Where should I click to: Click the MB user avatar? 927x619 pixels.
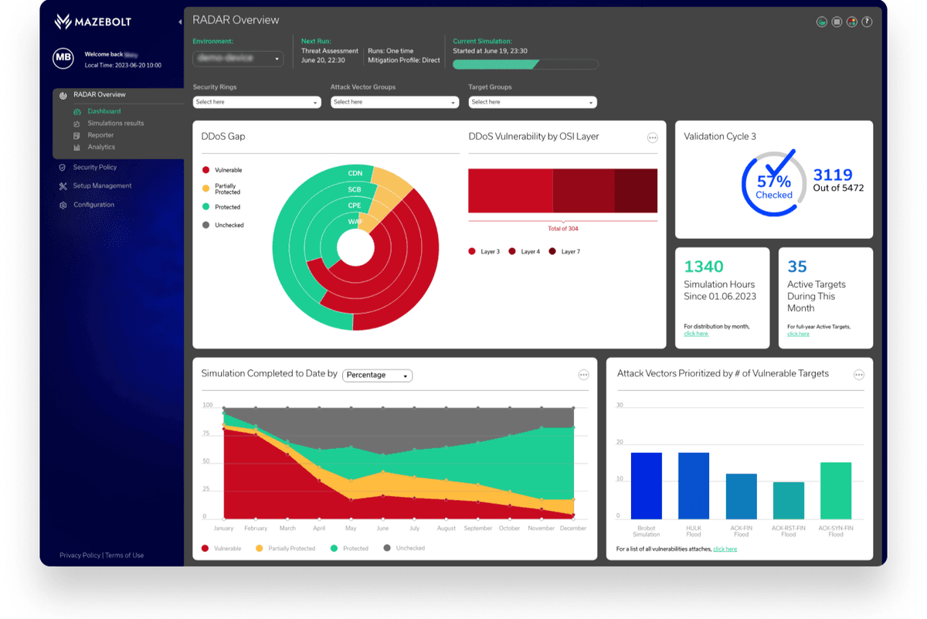(x=63, y=58)
